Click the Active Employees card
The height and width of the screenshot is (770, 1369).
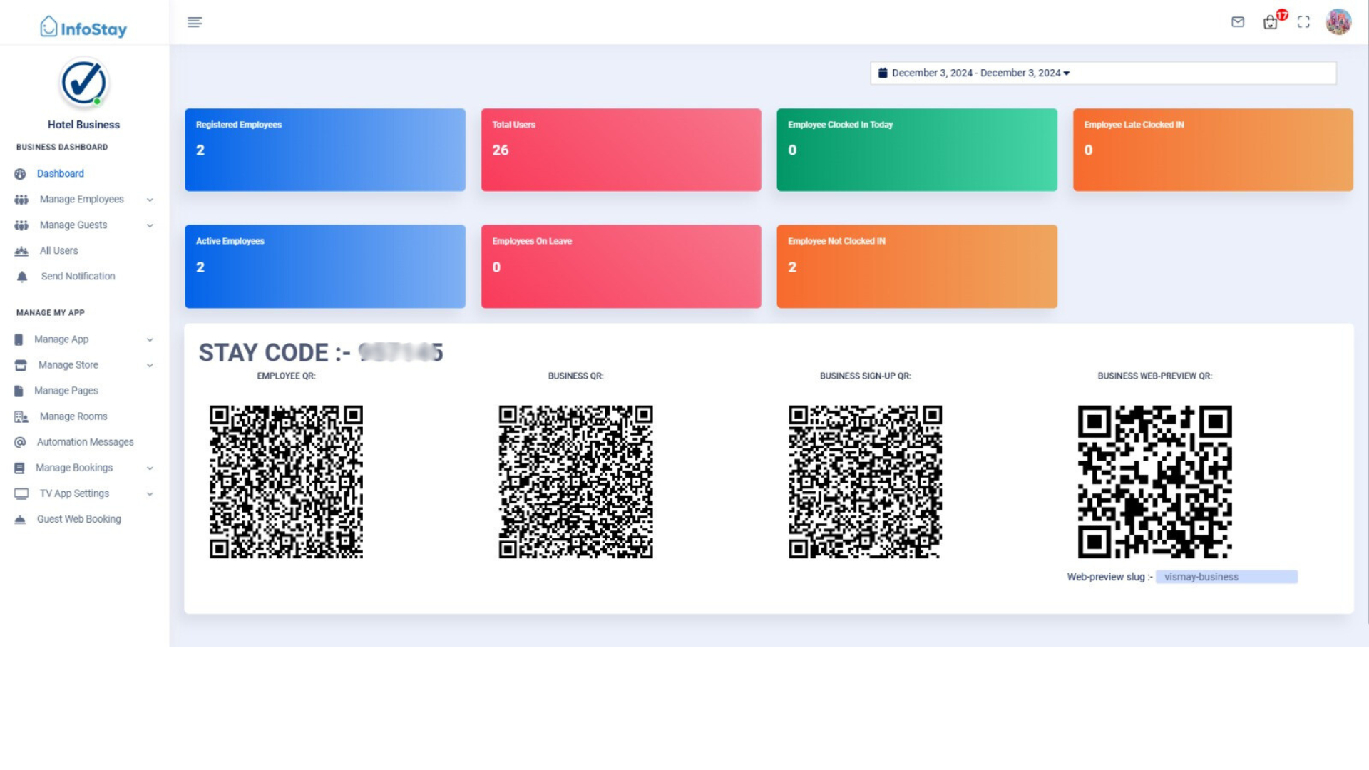coord(325,267)
